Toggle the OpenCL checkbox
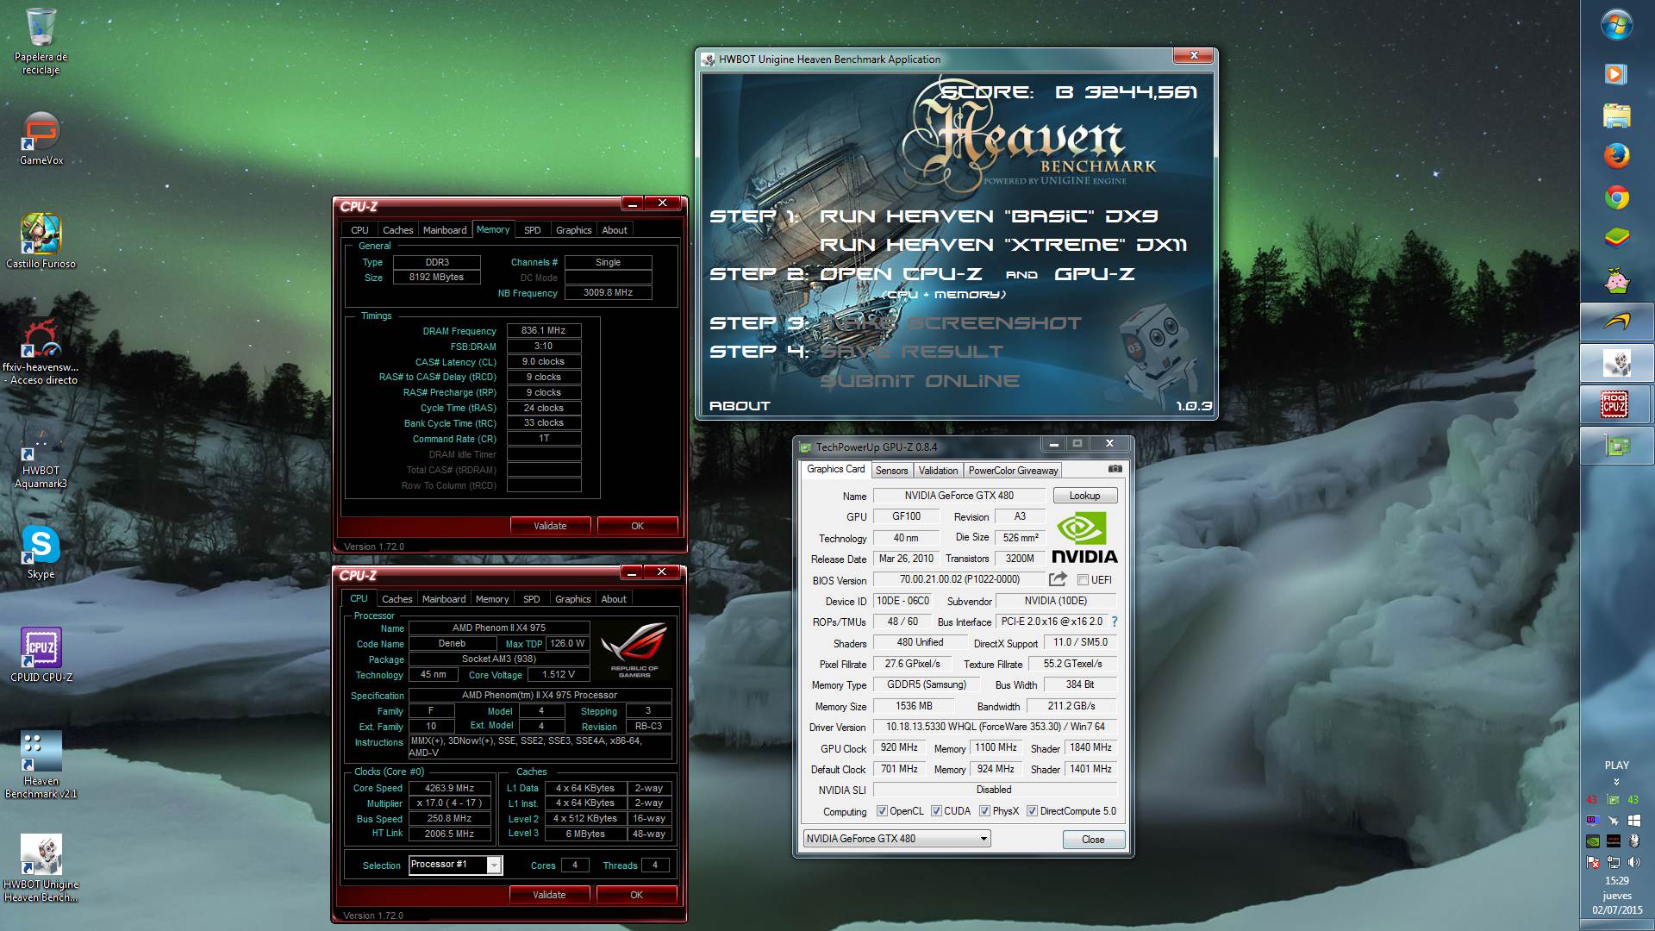The height and width of the screenshot is (931, 1655). pos(882,811)
